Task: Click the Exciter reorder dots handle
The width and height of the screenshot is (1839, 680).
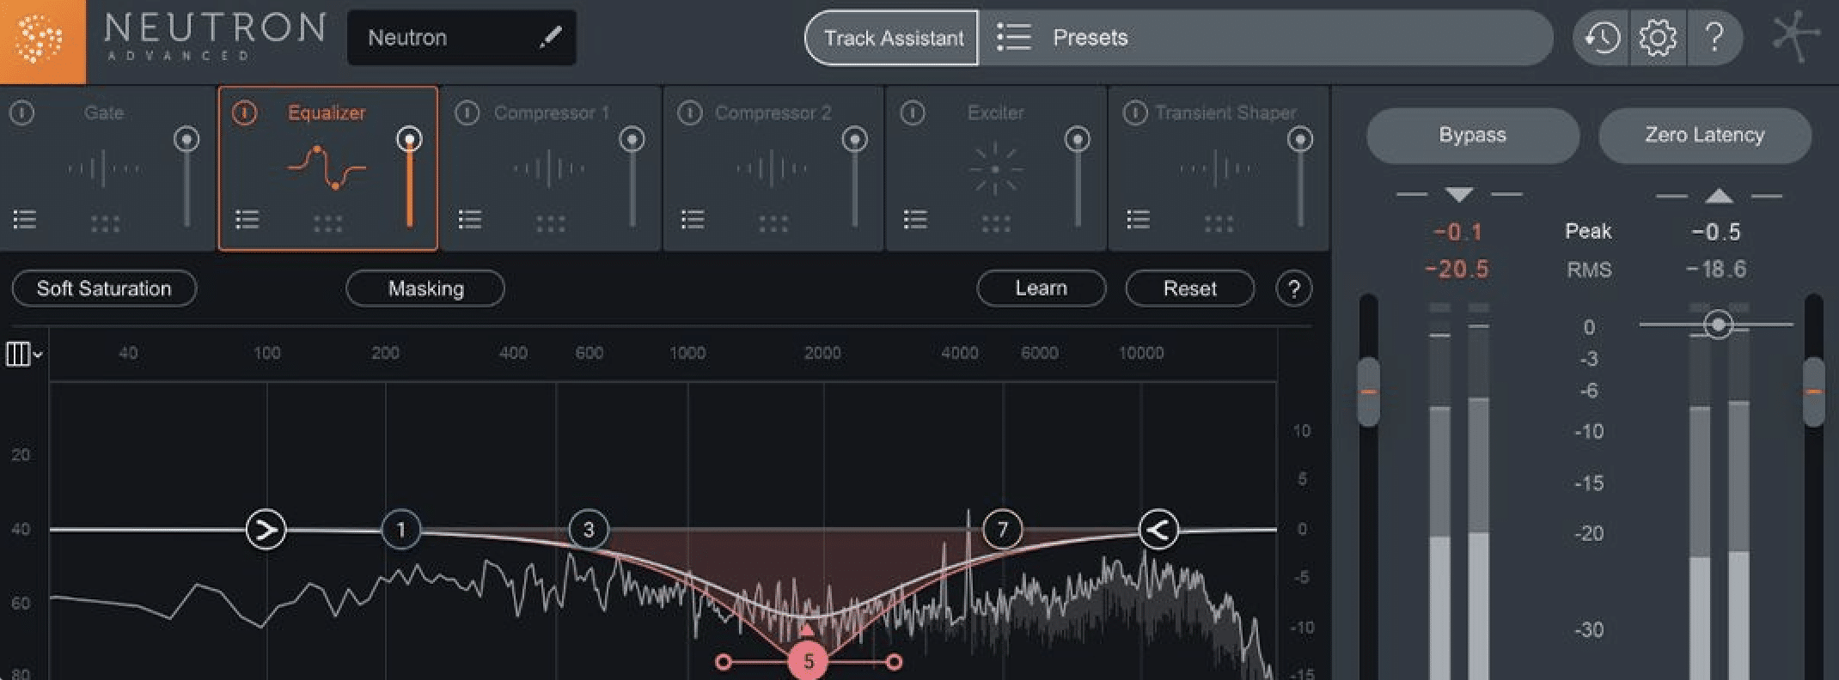Action: click(x=995, y=224)
